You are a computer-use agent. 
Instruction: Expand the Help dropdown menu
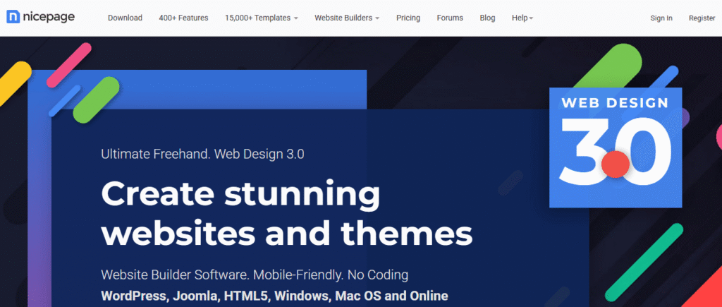(522, 18)
